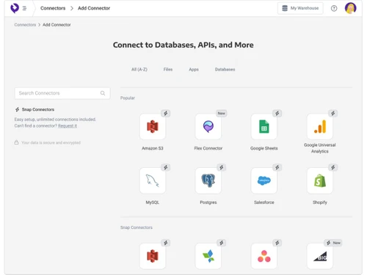Click the Your data is secure text

point(51,142)
